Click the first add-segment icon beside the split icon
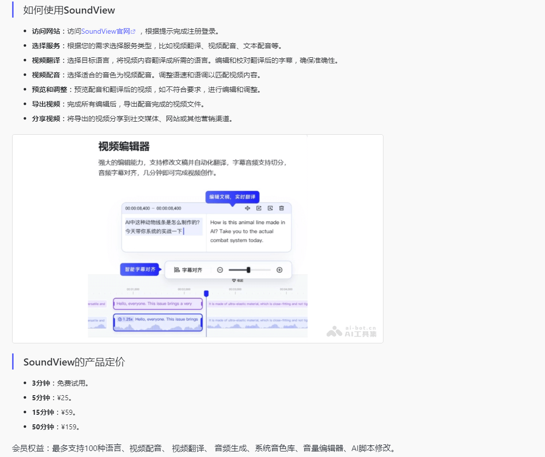Screen dimensions: 545x457 tap(259, 208)
